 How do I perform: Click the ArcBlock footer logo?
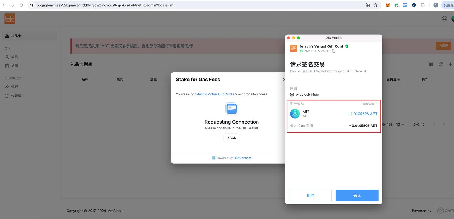click(445, 211)
